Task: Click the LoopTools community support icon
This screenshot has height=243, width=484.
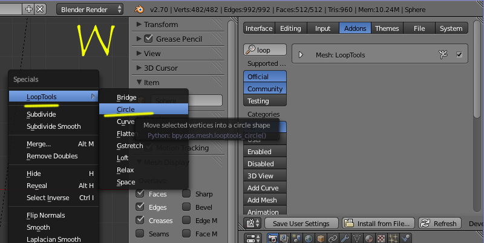Action: (443, 54)
